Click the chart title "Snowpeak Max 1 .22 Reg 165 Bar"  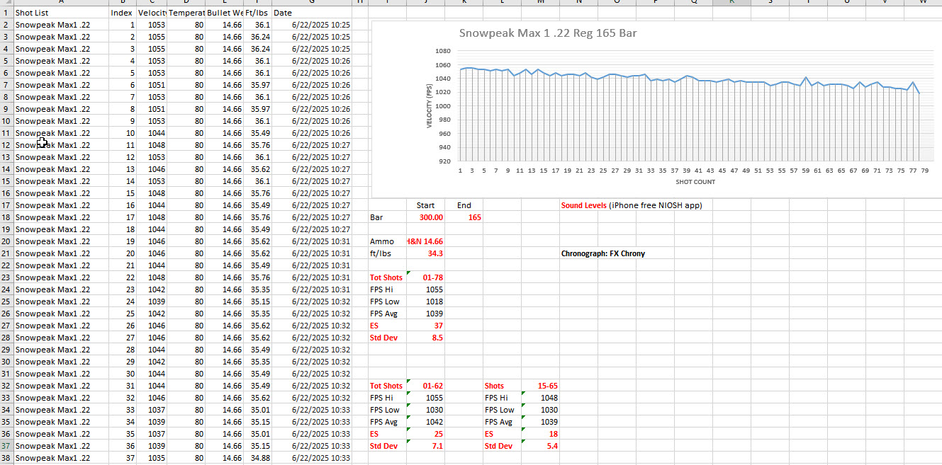point(548,33)
